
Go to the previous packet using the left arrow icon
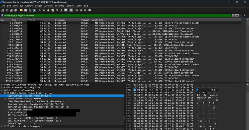pos(44,10)
